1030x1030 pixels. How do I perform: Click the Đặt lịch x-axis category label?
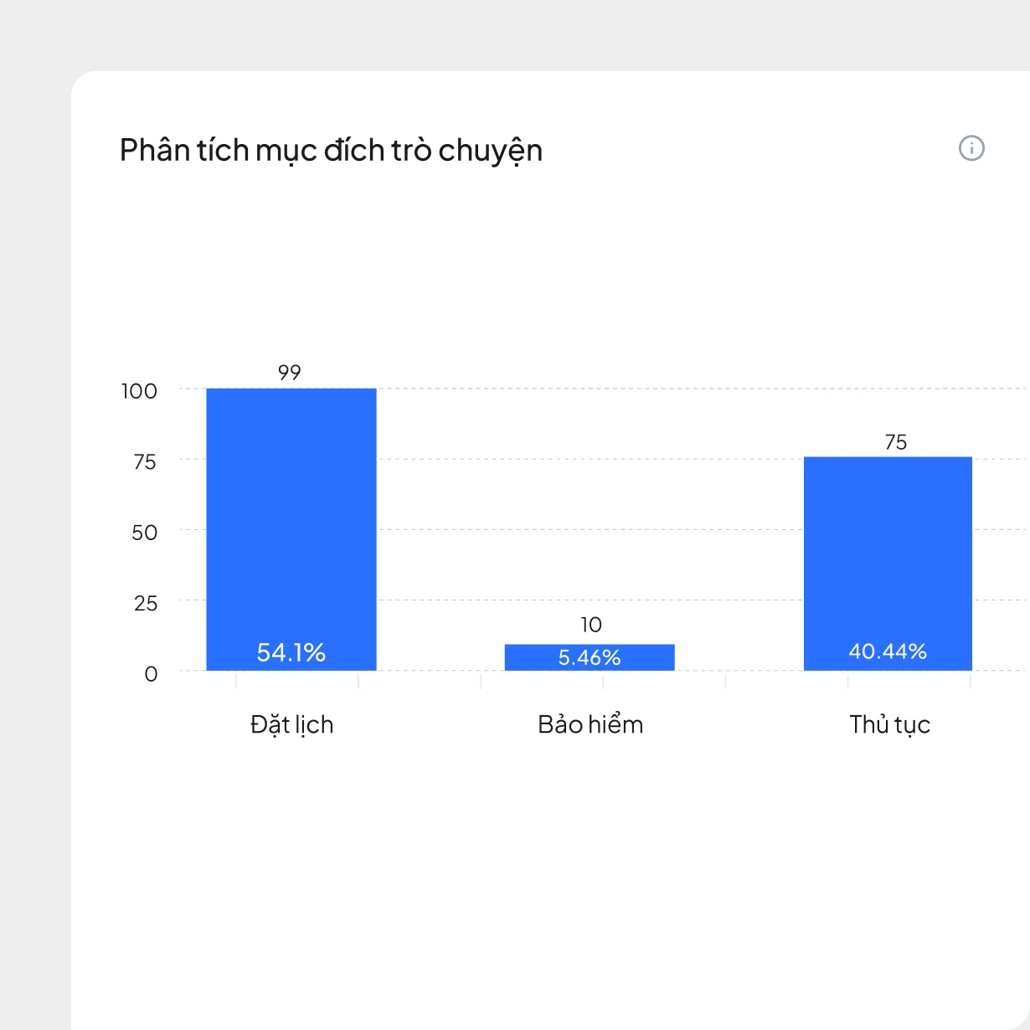click(291, 724)
